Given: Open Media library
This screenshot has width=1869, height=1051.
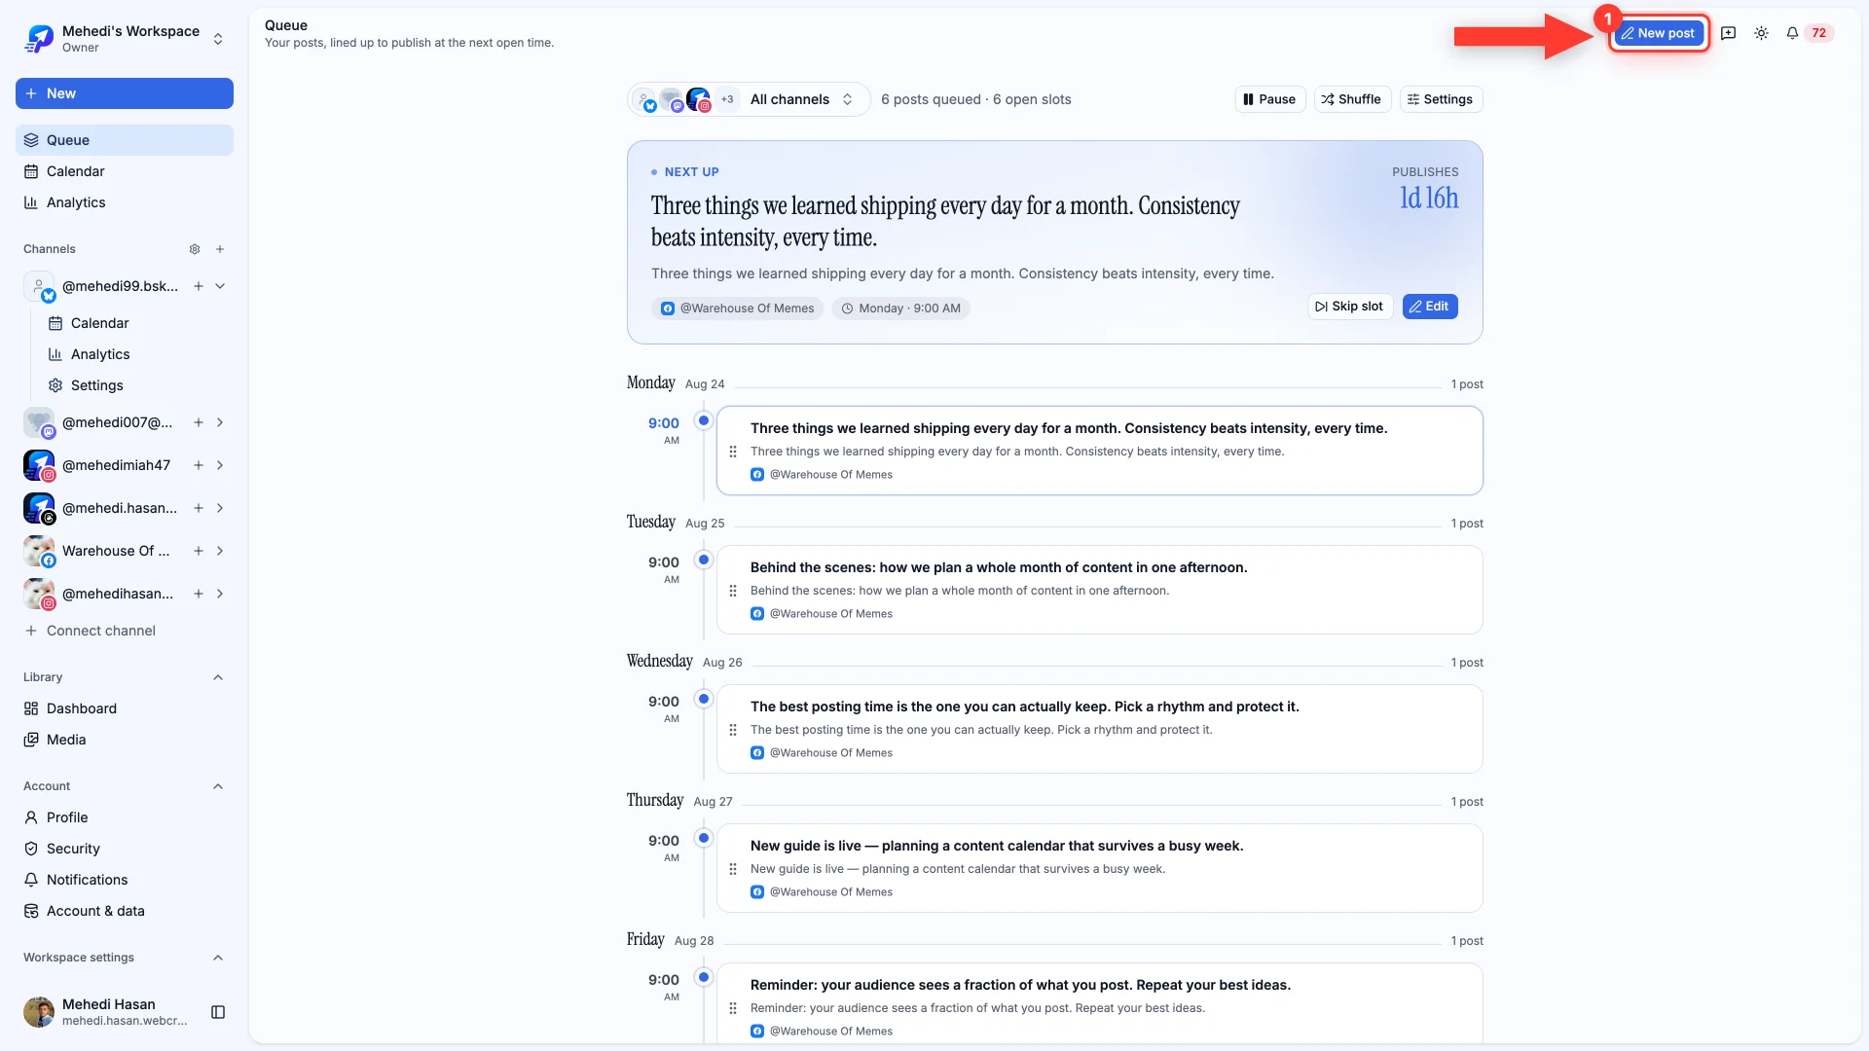Looking at the screenshot, I should pos(125,740).
